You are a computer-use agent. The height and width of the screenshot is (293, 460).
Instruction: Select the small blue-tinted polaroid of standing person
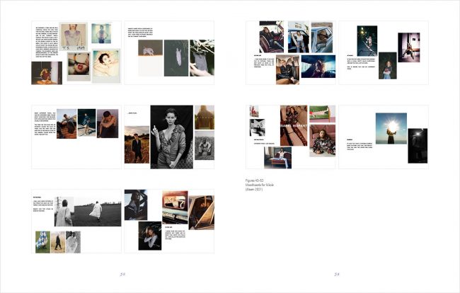101,33
